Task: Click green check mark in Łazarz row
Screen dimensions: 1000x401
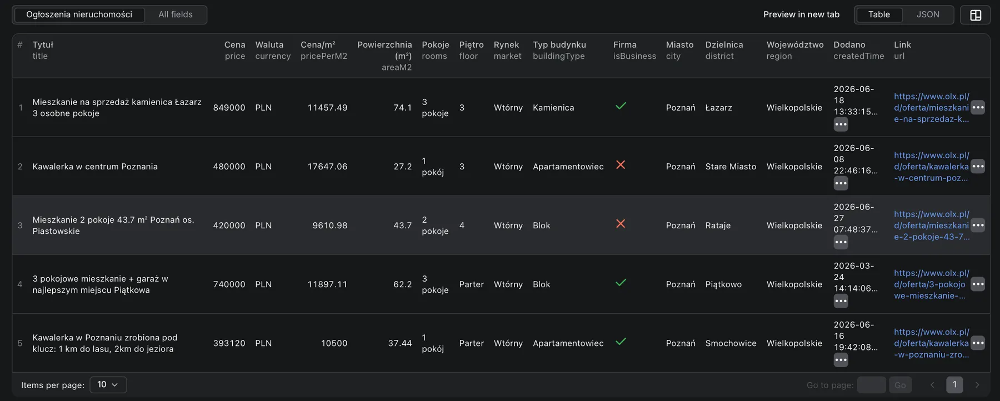Action: coord(621,106)
